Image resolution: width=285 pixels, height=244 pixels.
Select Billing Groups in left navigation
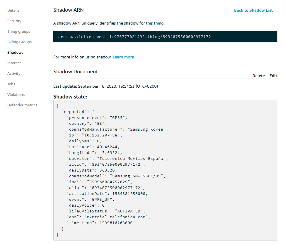(x=19, y=42)
